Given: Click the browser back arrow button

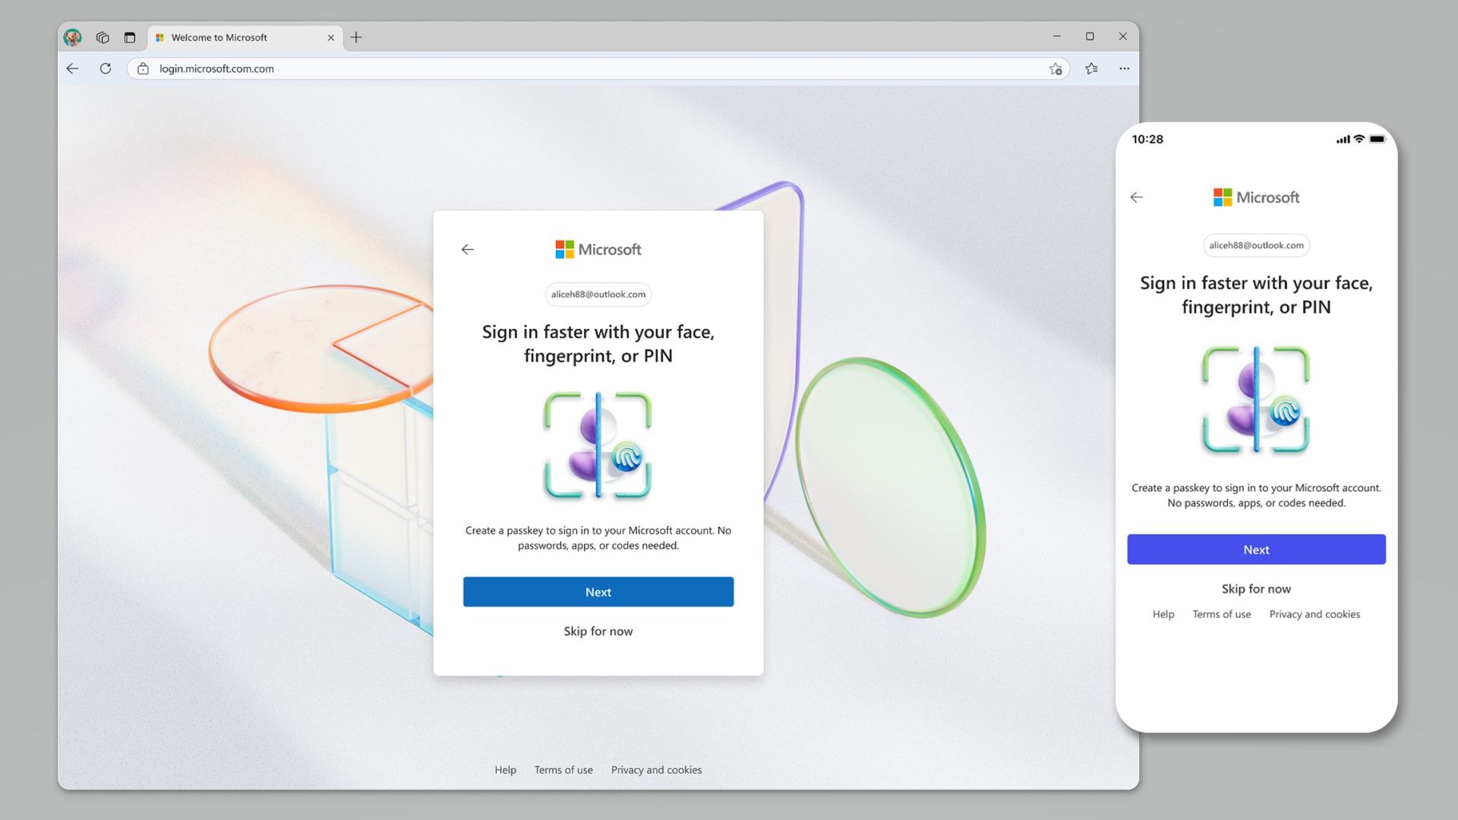Looking at the screenshot, I should 73,68.
